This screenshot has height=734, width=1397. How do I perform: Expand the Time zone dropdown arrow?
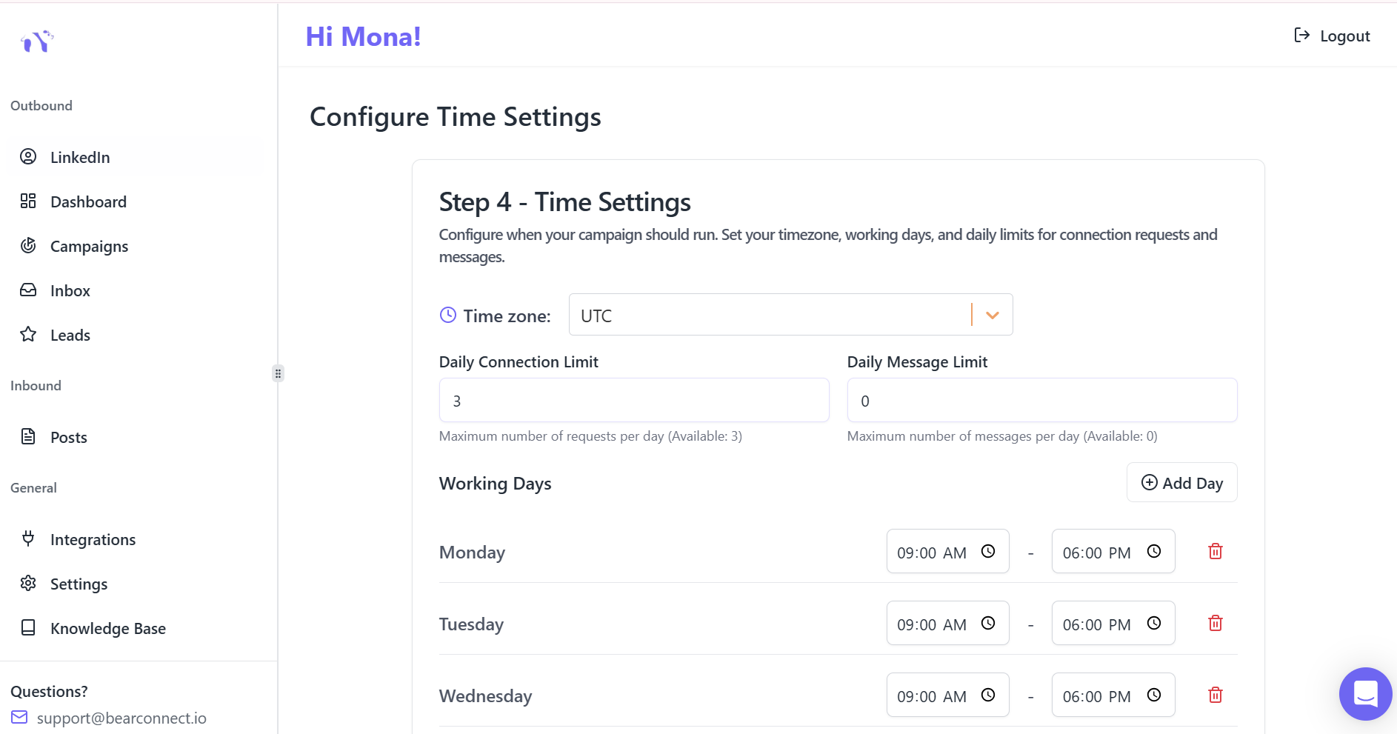(x=993, y=315)
